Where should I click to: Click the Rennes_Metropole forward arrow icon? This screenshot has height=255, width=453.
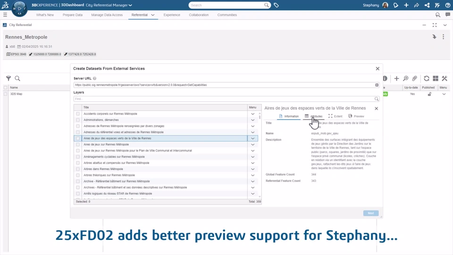pyautogui.click(x=434, y=37)
